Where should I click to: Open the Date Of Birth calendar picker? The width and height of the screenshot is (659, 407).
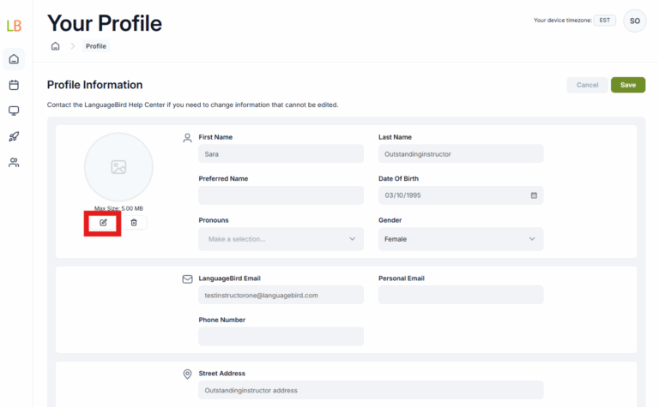pyautogui.click(x=534, y=195)
